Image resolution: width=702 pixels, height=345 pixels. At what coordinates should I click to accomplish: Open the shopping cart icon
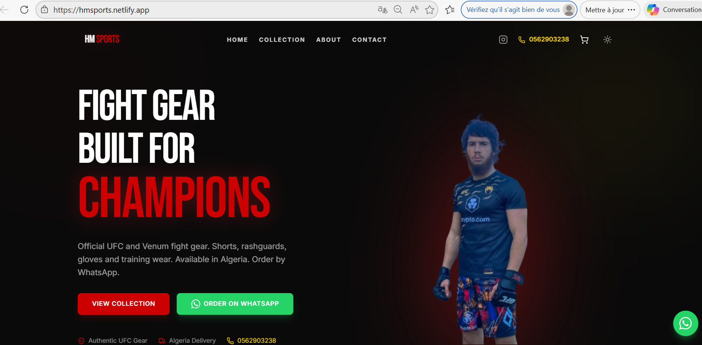pyautogui.click(x=584, y=40)
